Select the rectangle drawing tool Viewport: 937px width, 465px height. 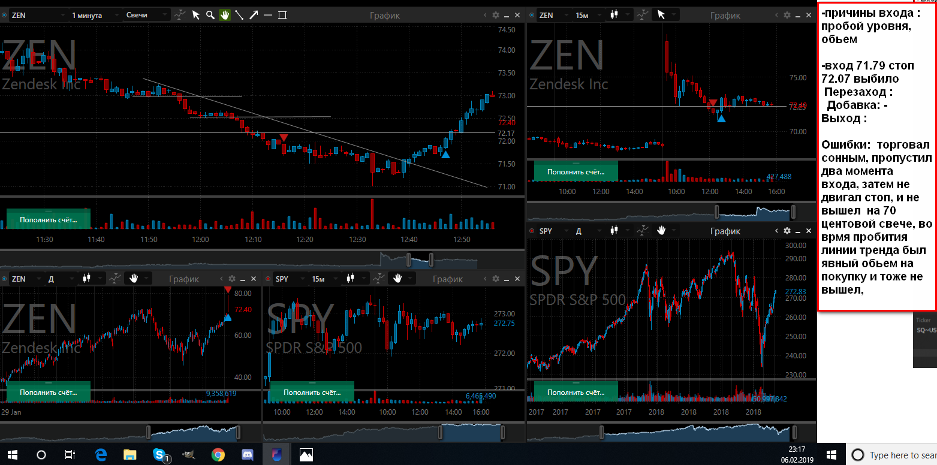[x=282, y=15]
